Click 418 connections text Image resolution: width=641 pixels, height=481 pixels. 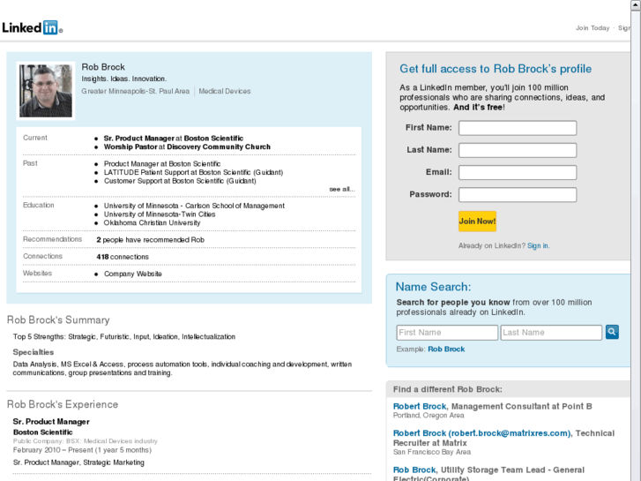(123, 257)
